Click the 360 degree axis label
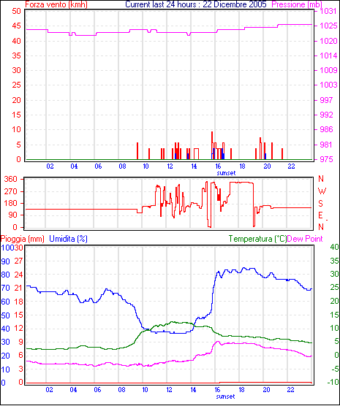340x406 pixels. tap(11, 179)
